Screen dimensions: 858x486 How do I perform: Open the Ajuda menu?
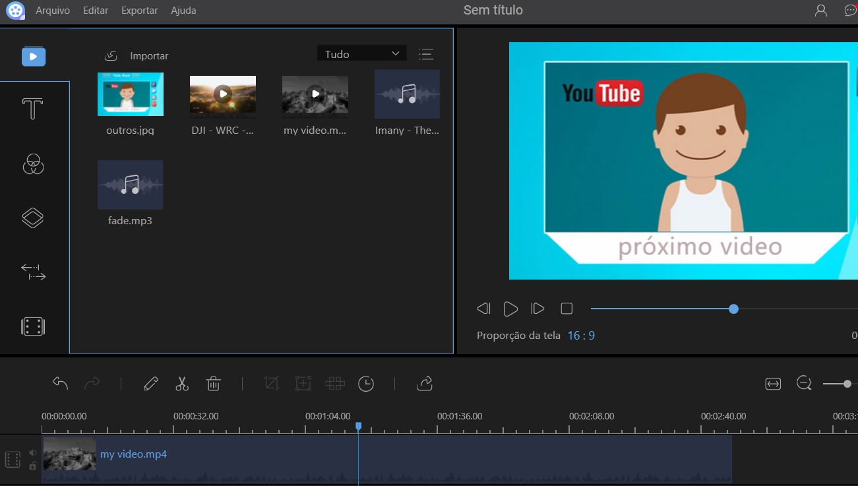[183, 11]
